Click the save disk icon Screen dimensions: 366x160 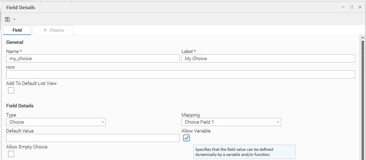point(7,19)
